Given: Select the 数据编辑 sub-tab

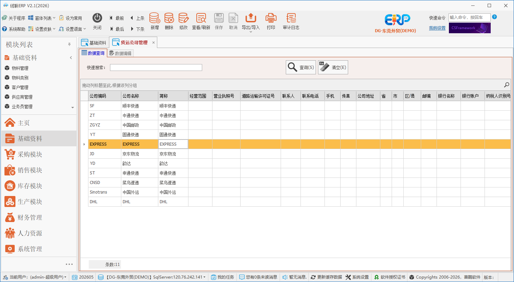Looking at the screenshot, I should point(120,53).
